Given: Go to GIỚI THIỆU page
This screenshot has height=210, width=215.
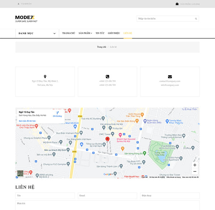Looking at the screenshot, I should click(x=114, y=33).
